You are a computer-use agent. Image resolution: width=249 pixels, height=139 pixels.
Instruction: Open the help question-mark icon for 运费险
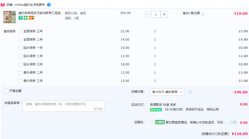pos(235,122)
